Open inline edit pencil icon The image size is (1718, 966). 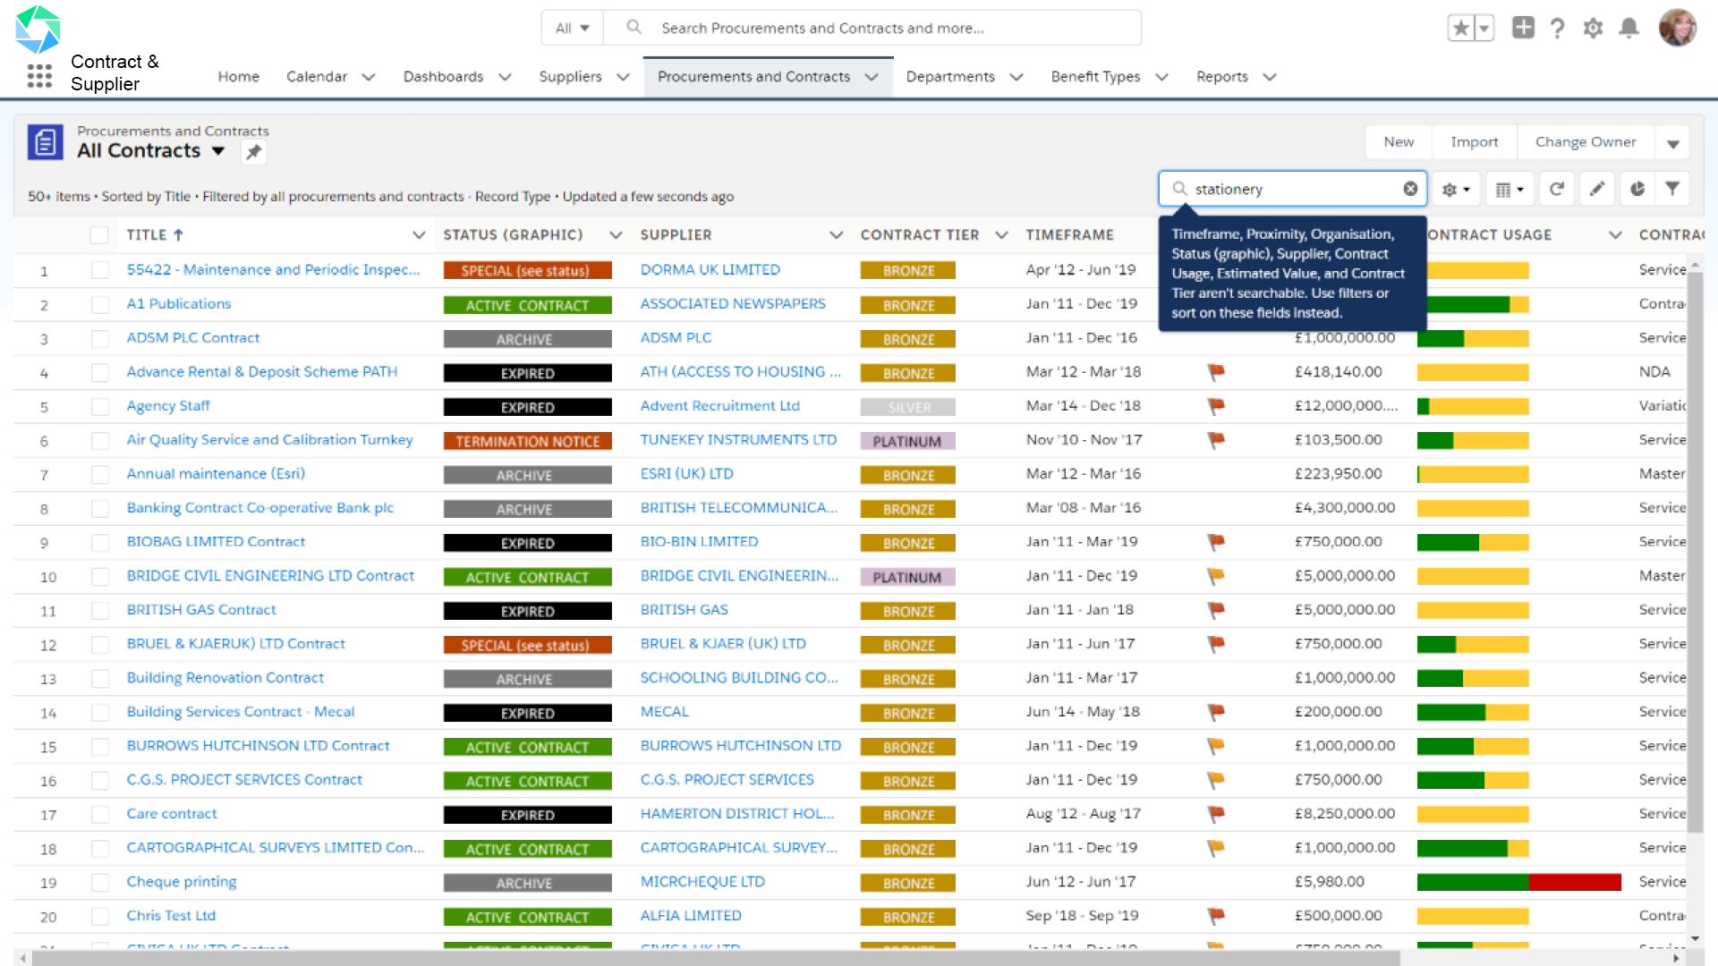1597,189
